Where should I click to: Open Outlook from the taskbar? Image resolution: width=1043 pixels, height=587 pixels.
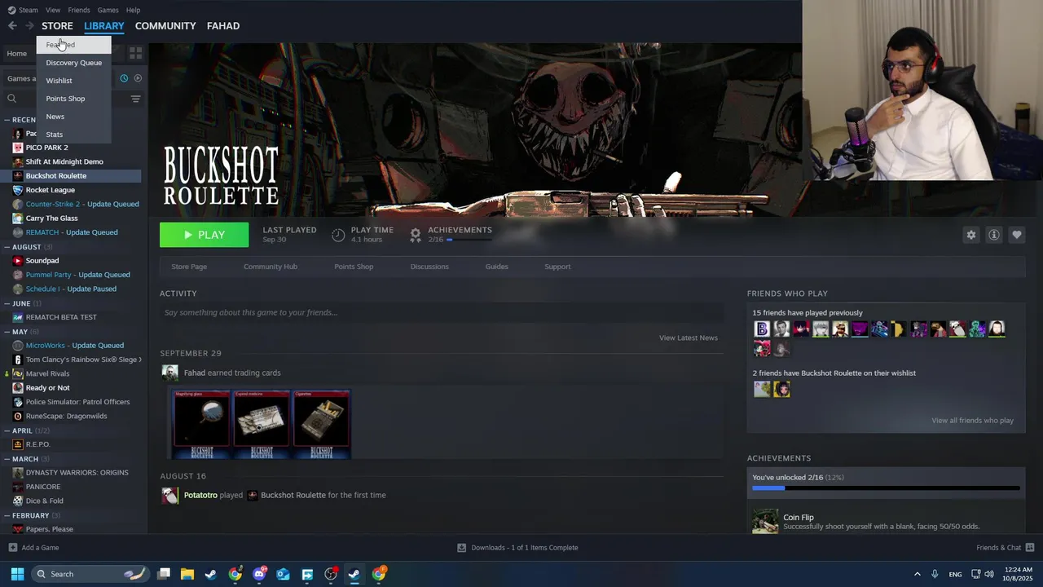pyautogui.click(x=284, y=574)
